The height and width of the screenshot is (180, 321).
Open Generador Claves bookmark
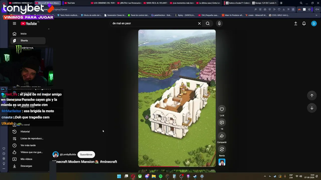coord(115,15)
